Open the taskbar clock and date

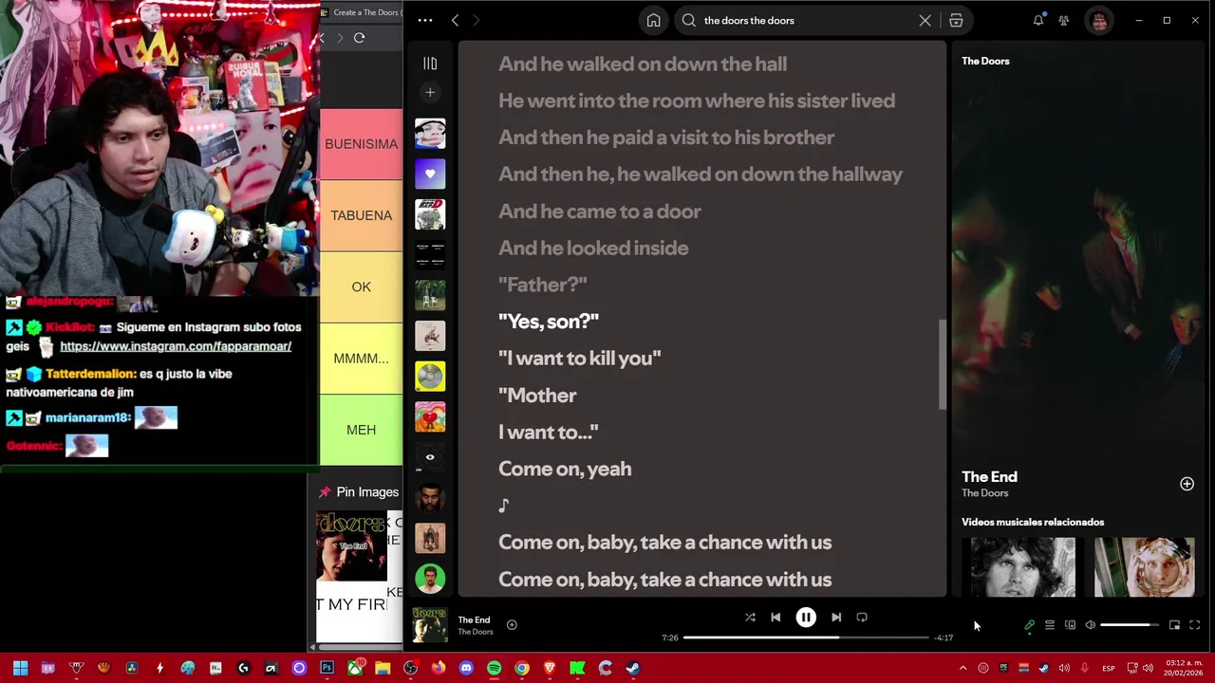click(x=1183, y=668)
